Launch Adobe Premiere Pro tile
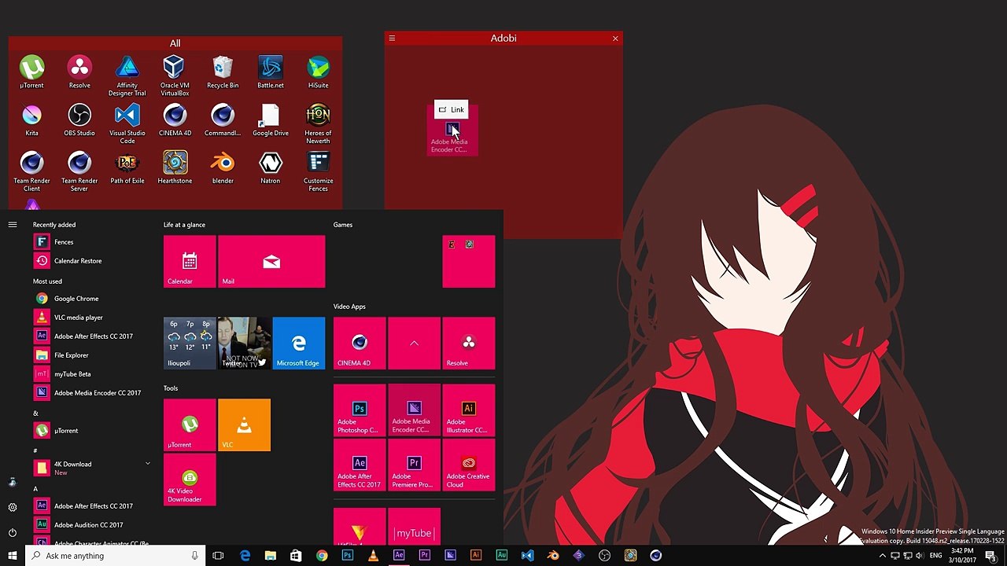The height and width of the screenshot is (566, 1007). click(414, 465)
